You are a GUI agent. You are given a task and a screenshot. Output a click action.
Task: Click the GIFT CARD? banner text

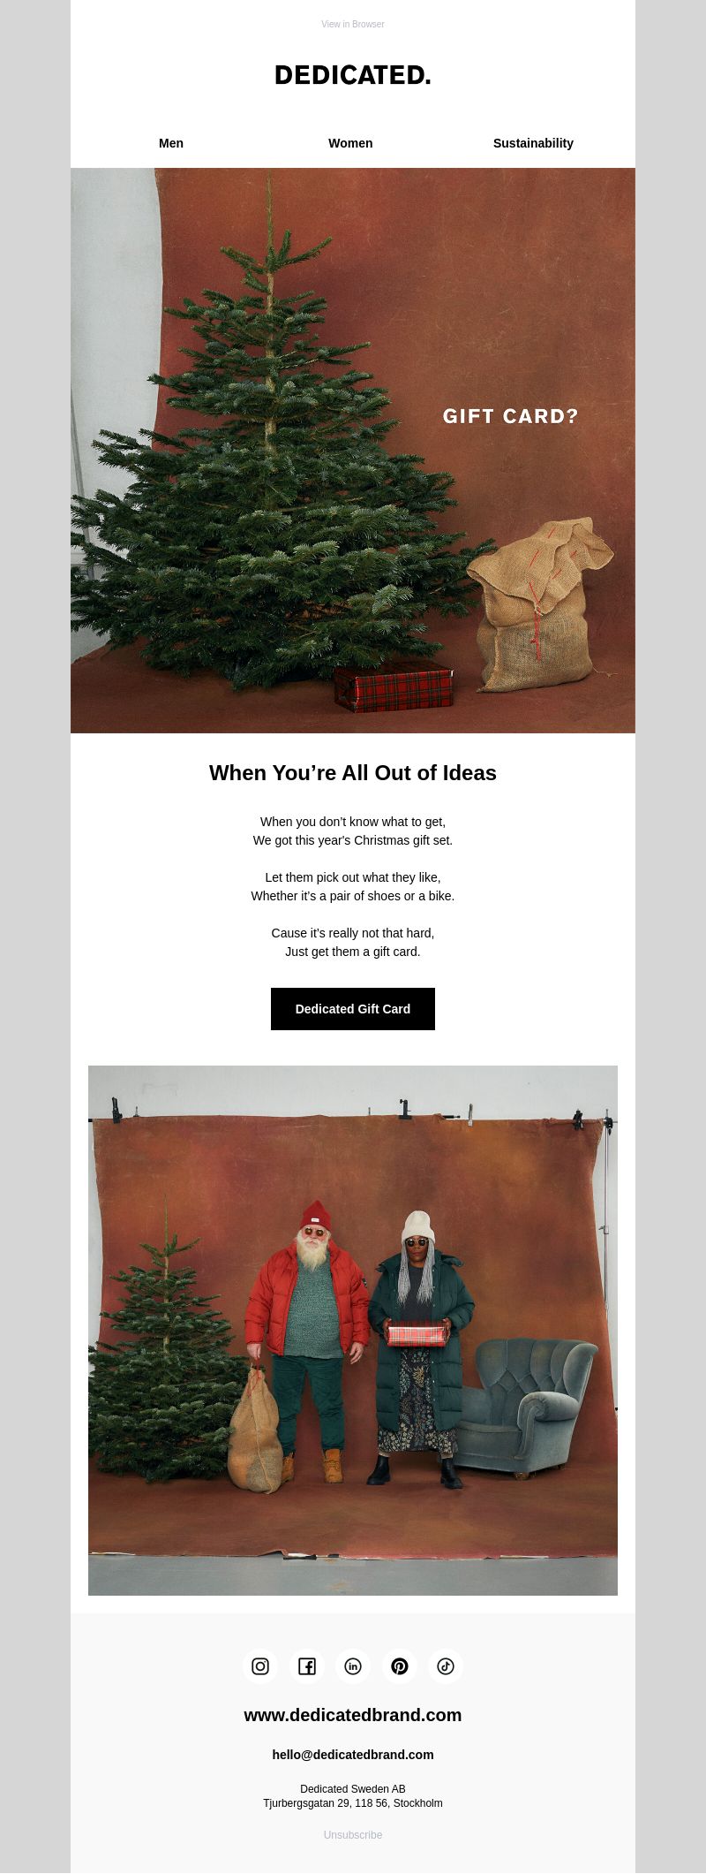[x=510, y=416]
